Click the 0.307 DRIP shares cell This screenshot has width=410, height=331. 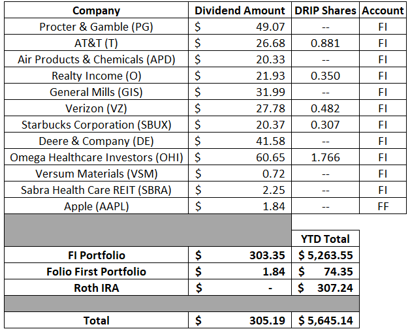[x=325, y=125]
